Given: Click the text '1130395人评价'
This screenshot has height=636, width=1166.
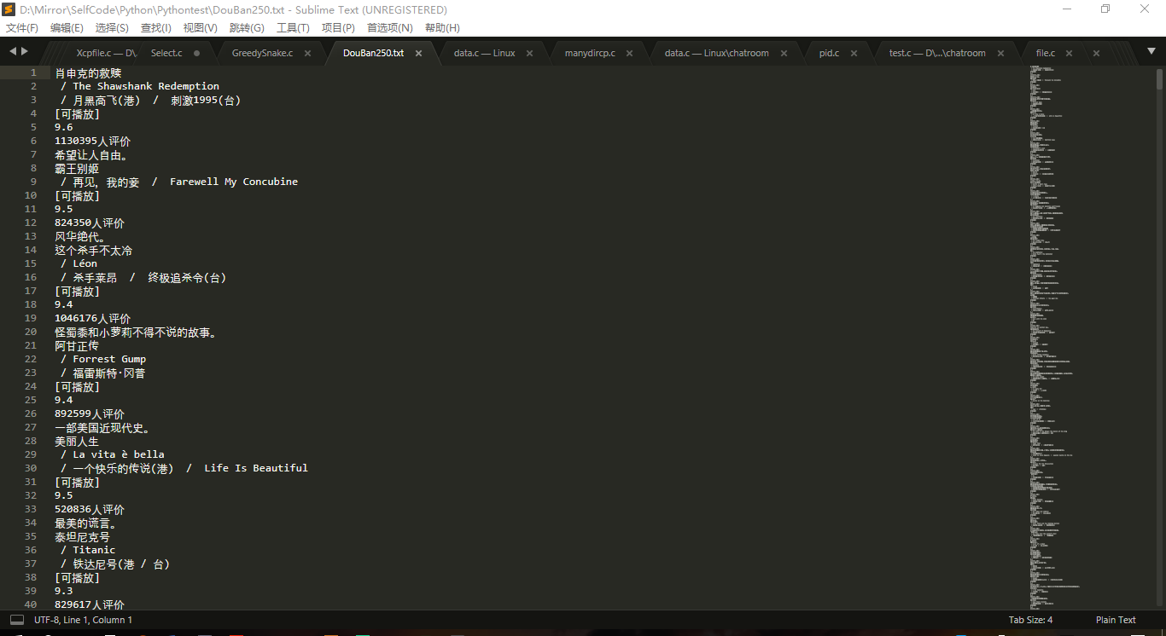Looking at the screenshot, I should pyautogui.click(x=92, y=141).
